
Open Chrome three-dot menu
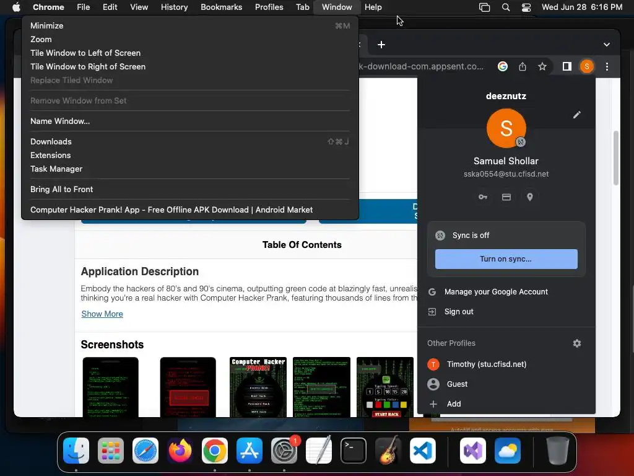coord(607,66)
